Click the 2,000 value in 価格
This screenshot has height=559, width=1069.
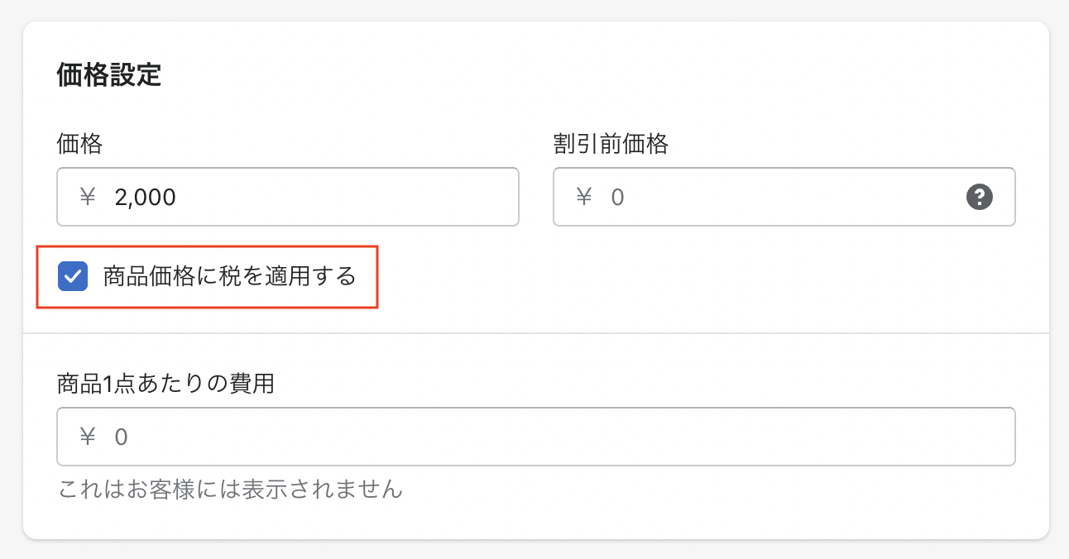tap(146, 197)
